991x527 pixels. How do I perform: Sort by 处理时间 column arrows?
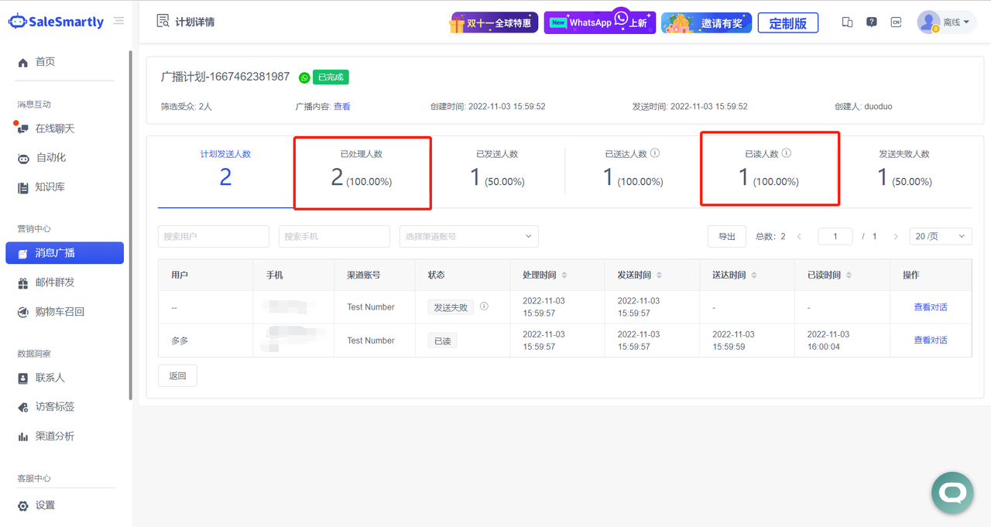[x=564, y=275]
